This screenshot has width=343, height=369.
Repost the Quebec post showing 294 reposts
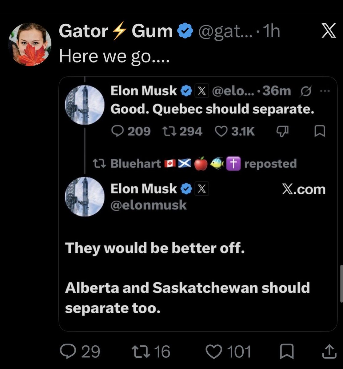click(182, 131)
